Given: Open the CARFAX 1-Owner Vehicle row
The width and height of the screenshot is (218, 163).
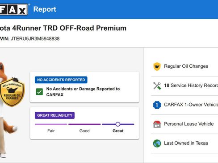Looking at the screenshot, I should (x=184, y=105).
